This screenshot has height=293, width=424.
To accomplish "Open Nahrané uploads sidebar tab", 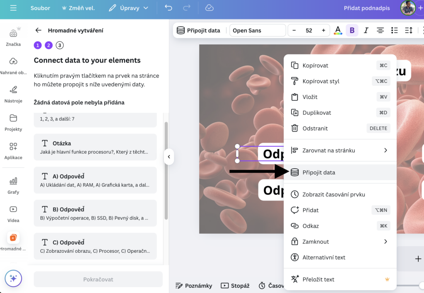I will tap(13, 66).
